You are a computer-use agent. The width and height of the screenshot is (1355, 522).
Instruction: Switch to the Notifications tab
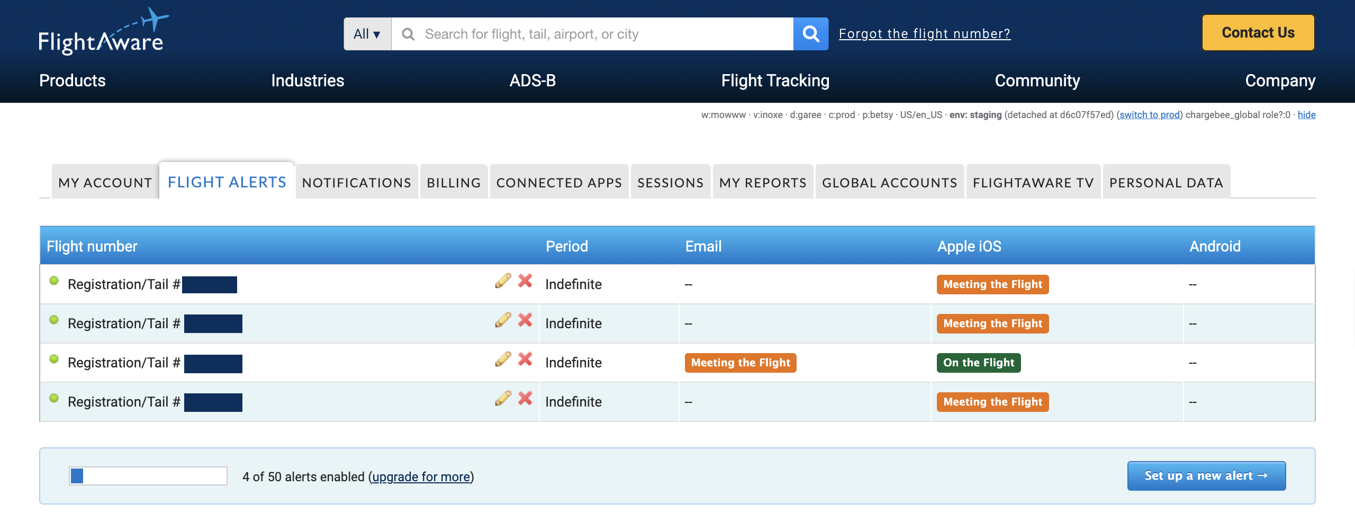357,182
